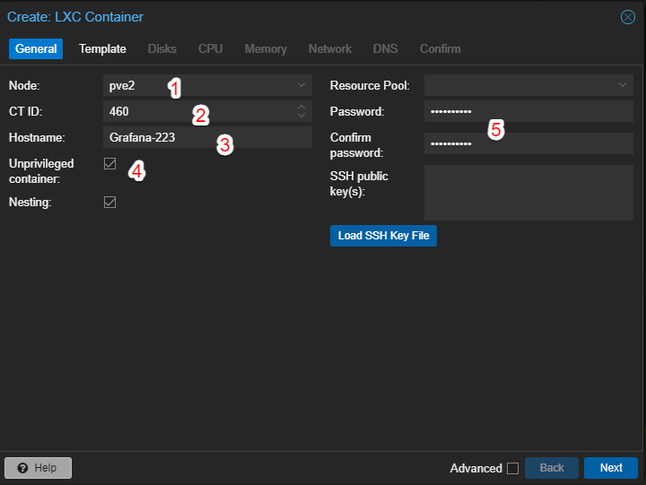Disable the Nesting checkbox
Viewport: 646px width, 485px height.
click(110, 203)
